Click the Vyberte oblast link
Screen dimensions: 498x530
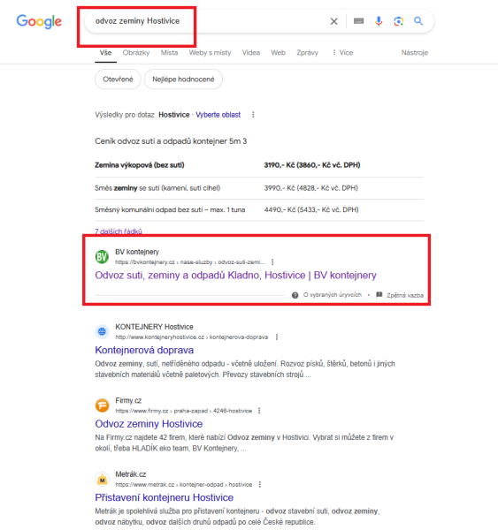tap(218, 115)
